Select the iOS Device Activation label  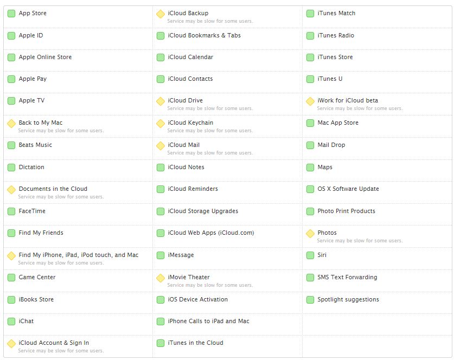point(198,299)
